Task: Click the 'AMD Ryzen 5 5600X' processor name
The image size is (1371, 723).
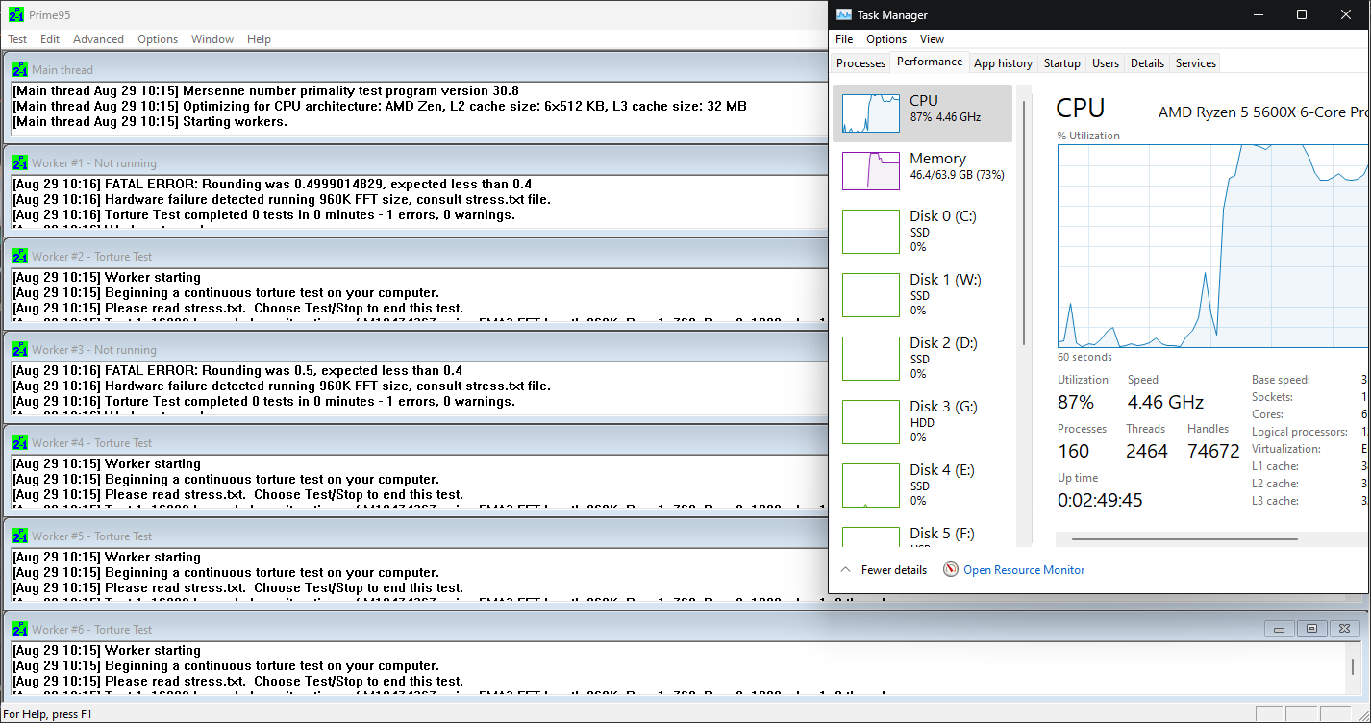Action: click(1262, 112)
